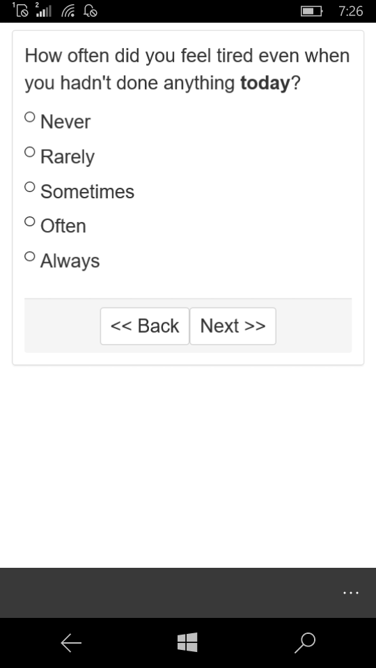Open the three-dots more options menu
The height and width of the screenshot is (668, 376).
click(x=350, y=593)
